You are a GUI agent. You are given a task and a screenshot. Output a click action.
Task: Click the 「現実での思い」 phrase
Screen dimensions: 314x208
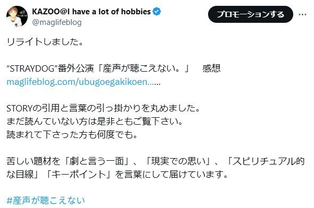click(x=178, y=161)
